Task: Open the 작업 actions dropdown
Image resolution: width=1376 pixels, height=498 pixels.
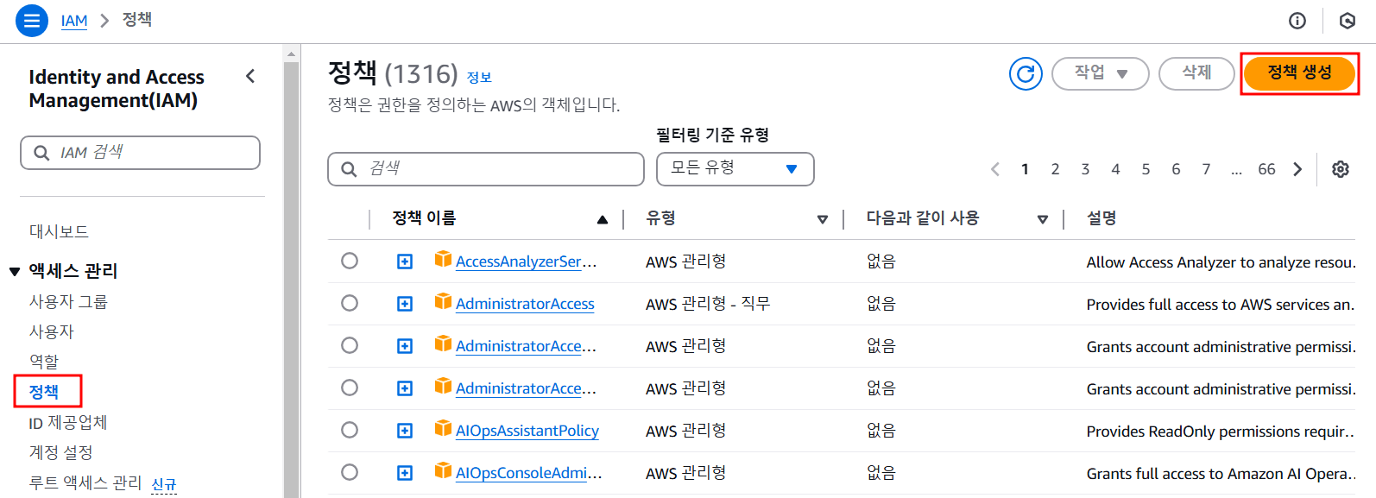Action: [1100, 73]
